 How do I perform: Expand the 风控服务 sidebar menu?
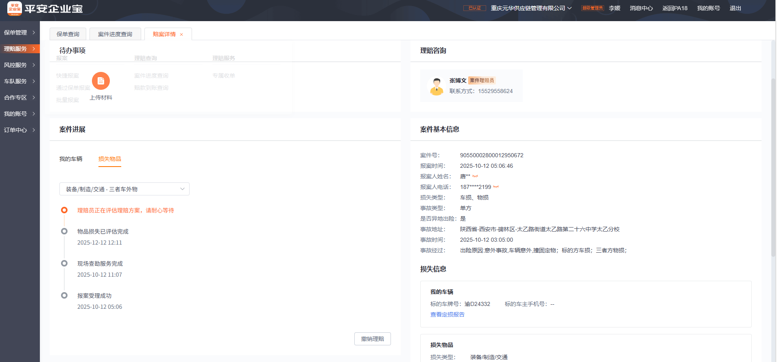coord(20,65)
